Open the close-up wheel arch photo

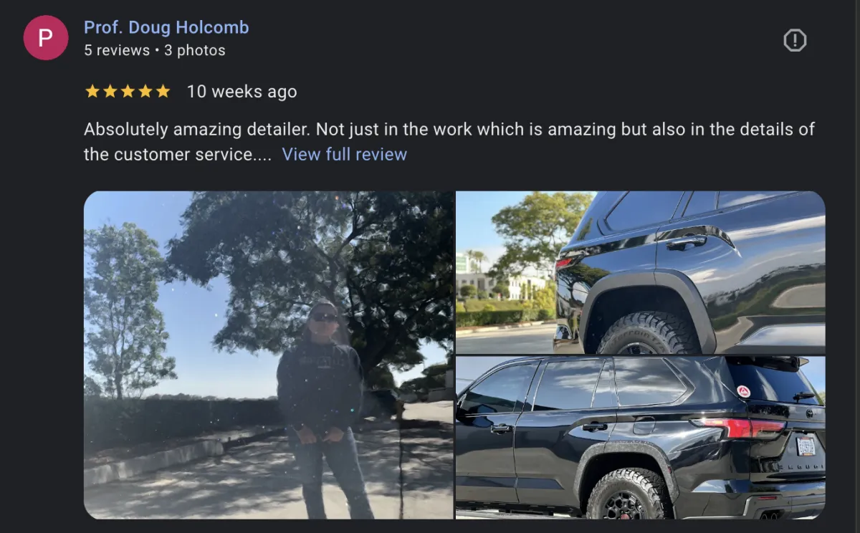(x=641, y=272)
